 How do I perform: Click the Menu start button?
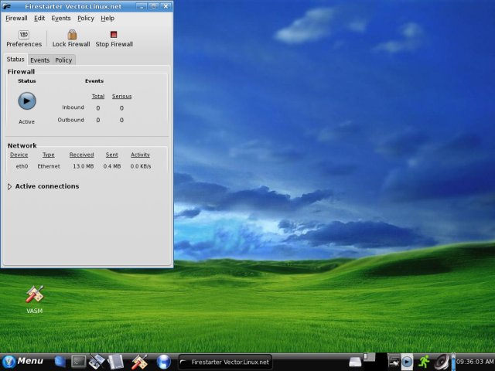pyautogui.click(x=23, y=361)
